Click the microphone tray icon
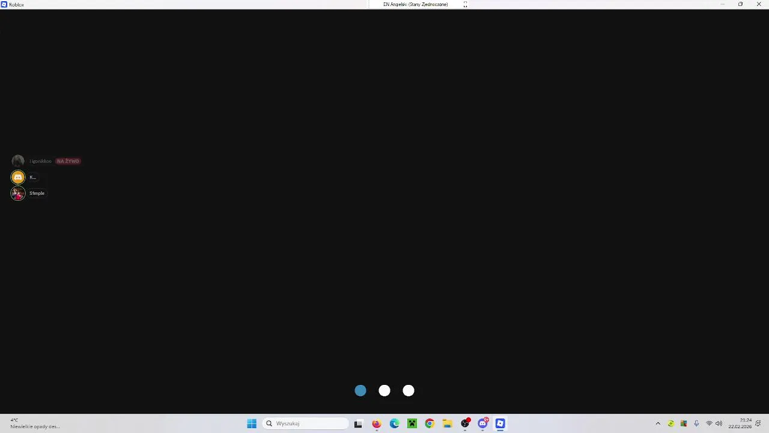Viewport: 769px width, 433px height. click(696, 423)
